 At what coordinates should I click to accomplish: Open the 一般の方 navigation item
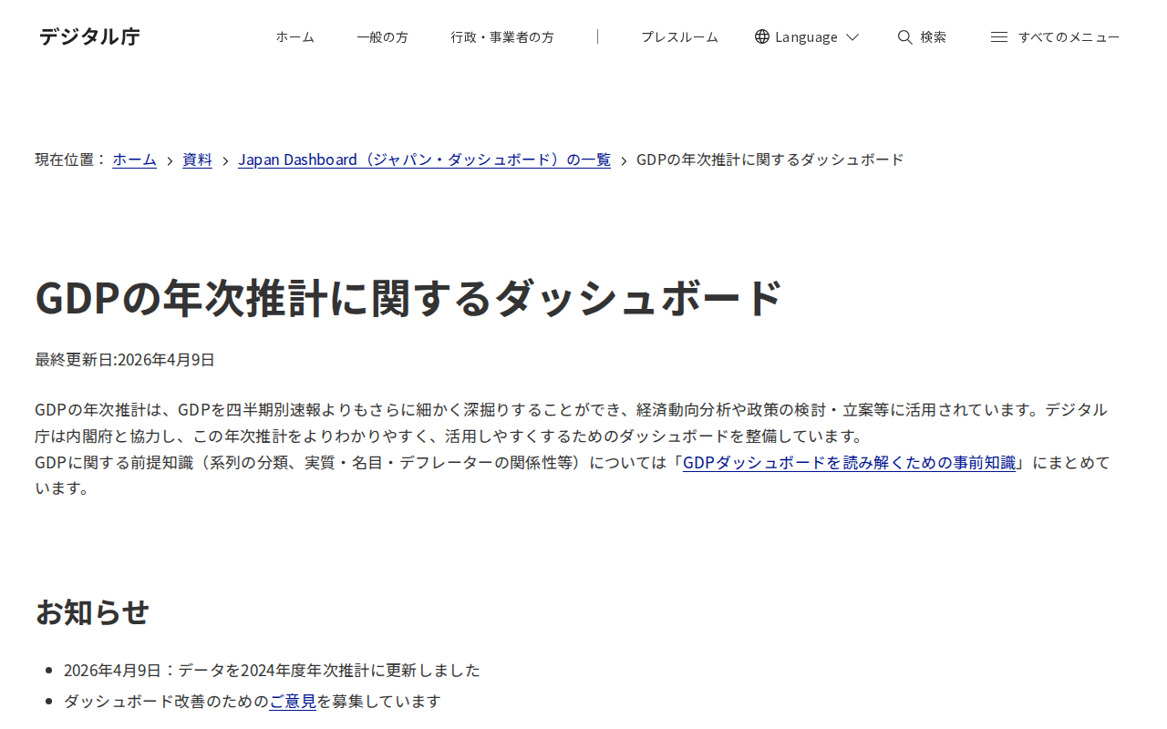point(382,36)
